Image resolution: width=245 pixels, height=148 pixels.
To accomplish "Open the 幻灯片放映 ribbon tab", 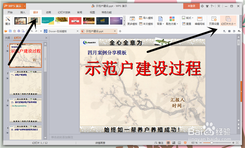I will (64, 12).
